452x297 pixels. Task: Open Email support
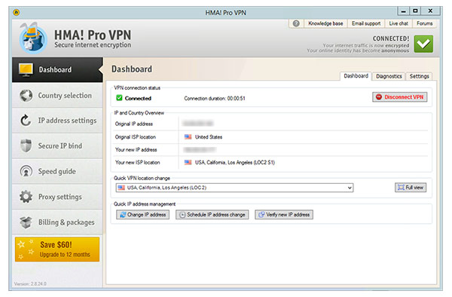tap(366, 23)
